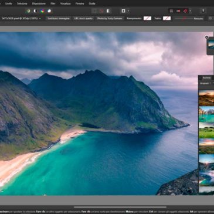Open the Riempimento fill color swatch
214x214 pixels.
[147, 18]
